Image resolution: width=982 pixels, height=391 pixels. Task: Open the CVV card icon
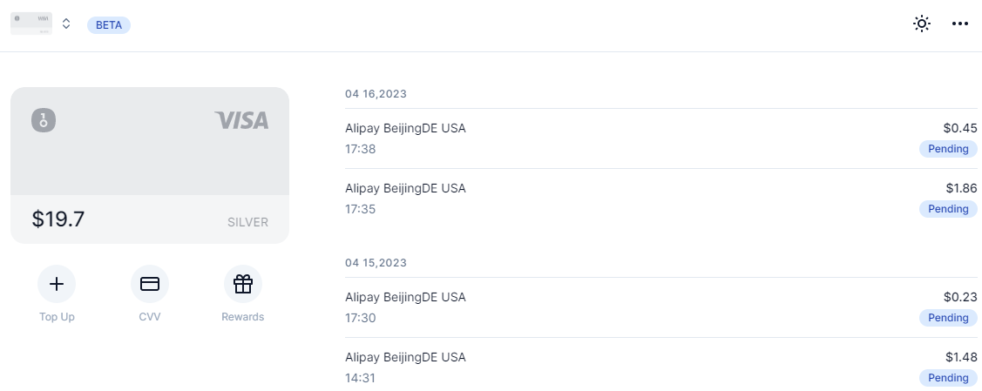(x=150, y=284)
